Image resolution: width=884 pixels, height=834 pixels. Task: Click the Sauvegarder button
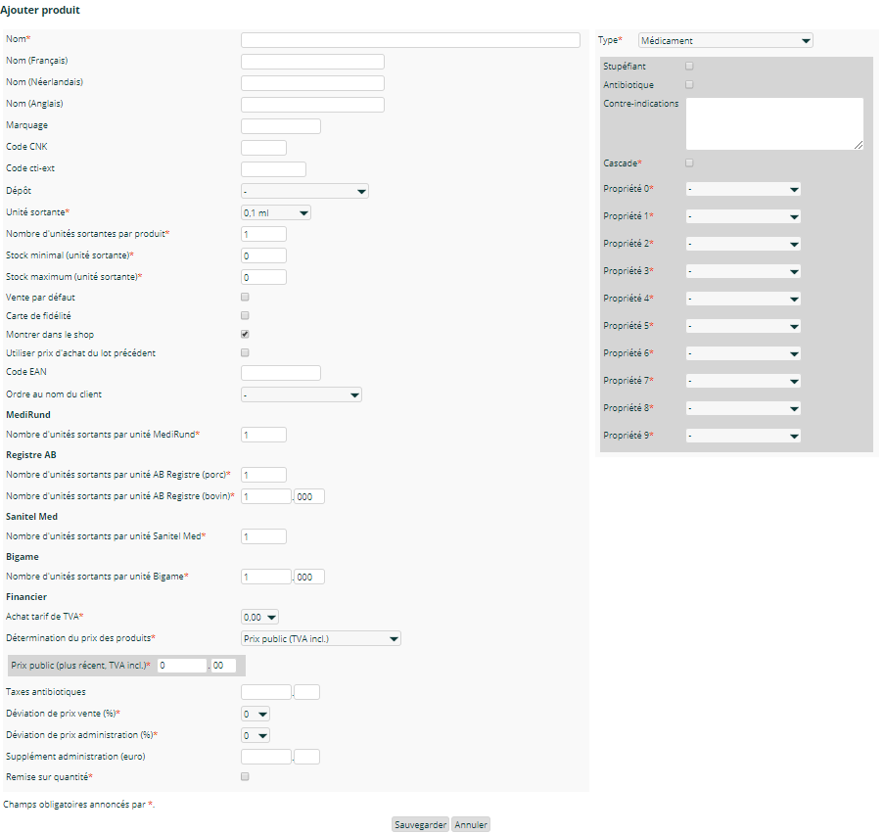421,824
